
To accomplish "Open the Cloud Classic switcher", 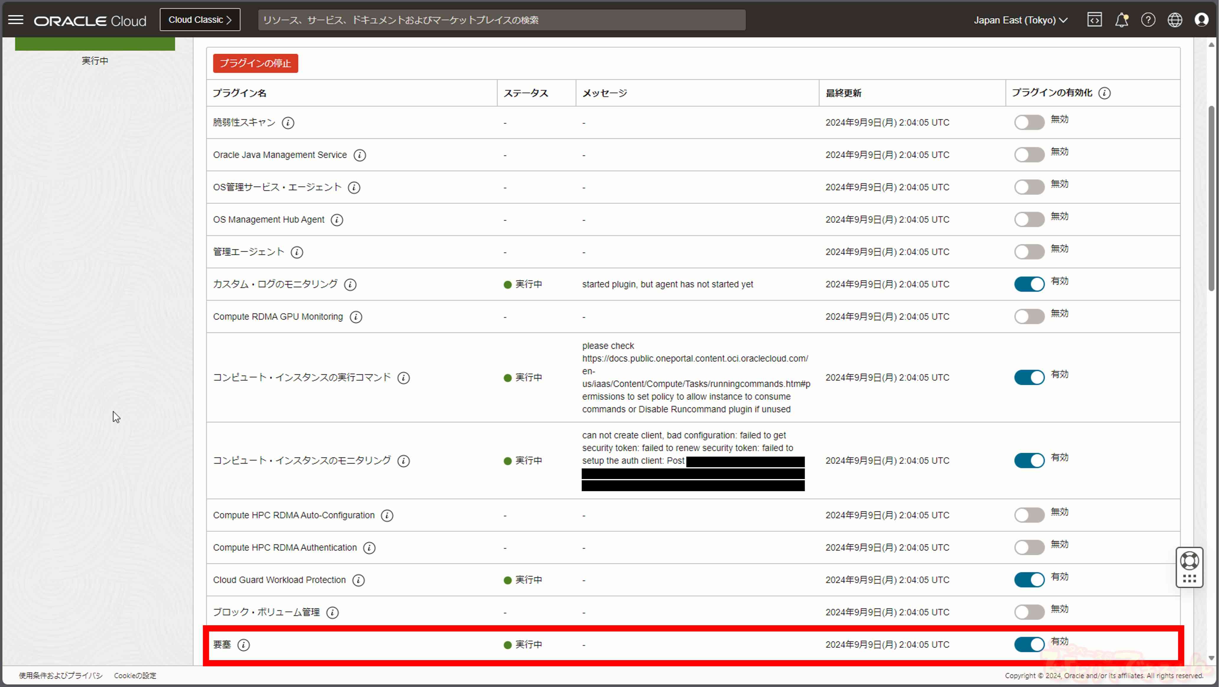I will (200, 20).
